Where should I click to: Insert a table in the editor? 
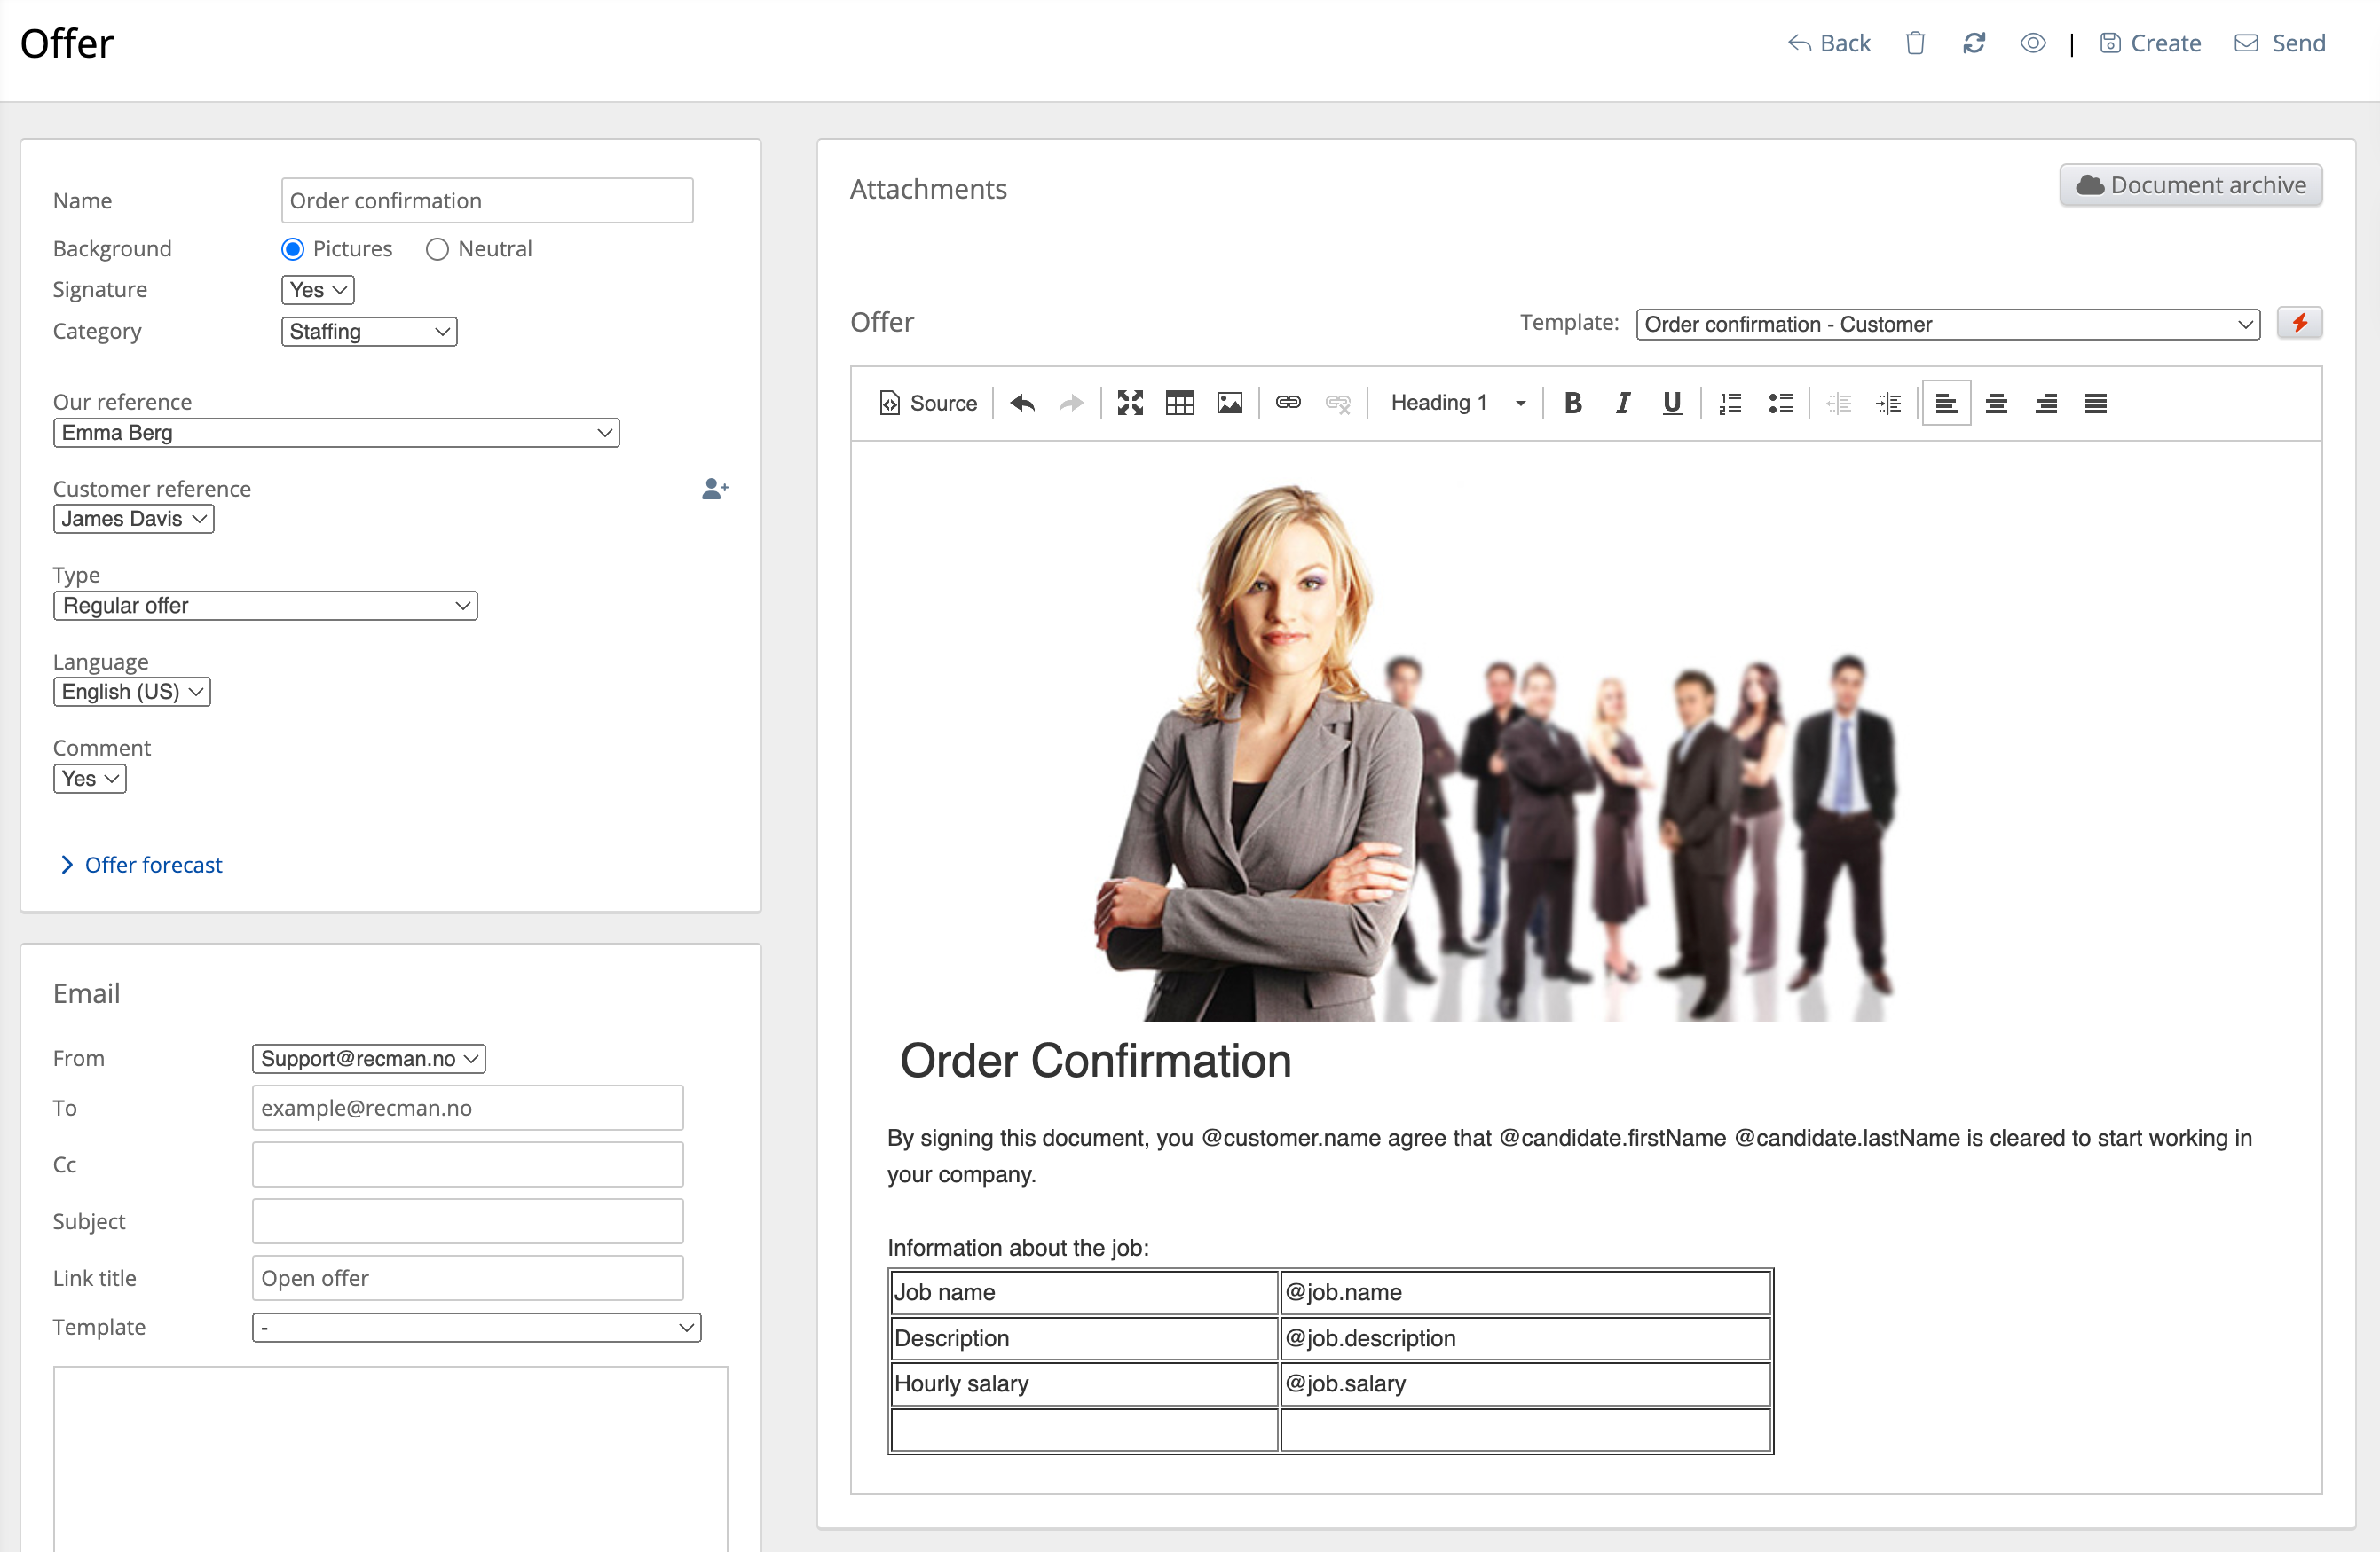point(1179,403)
